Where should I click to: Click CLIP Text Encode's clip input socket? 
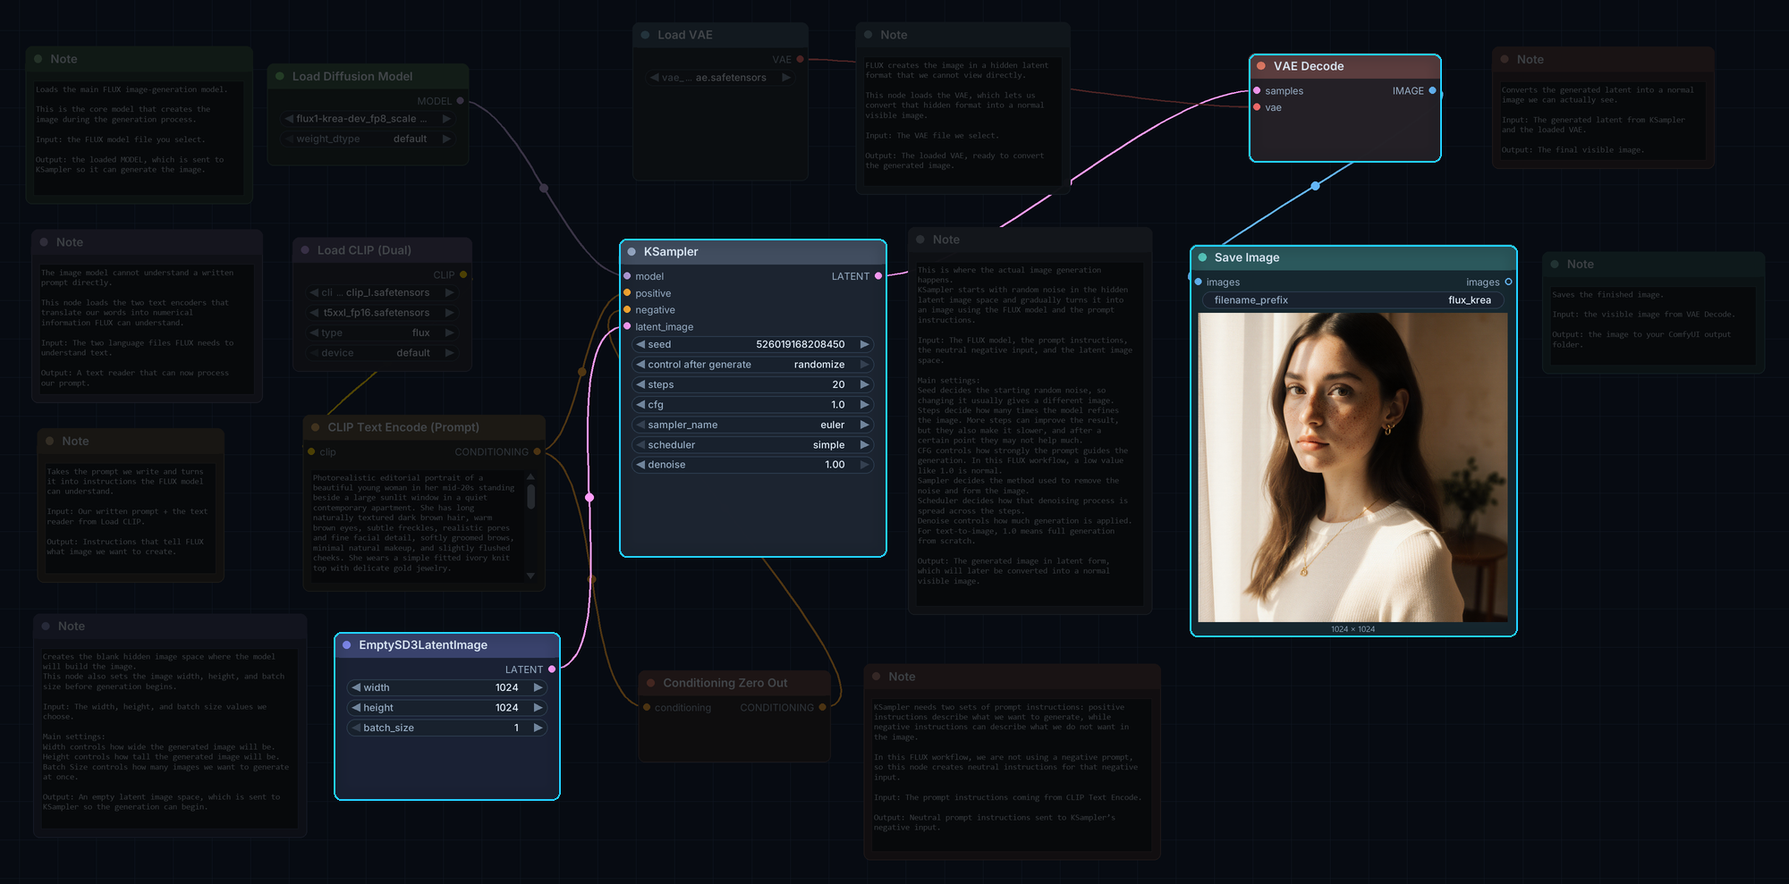[311, 452]
